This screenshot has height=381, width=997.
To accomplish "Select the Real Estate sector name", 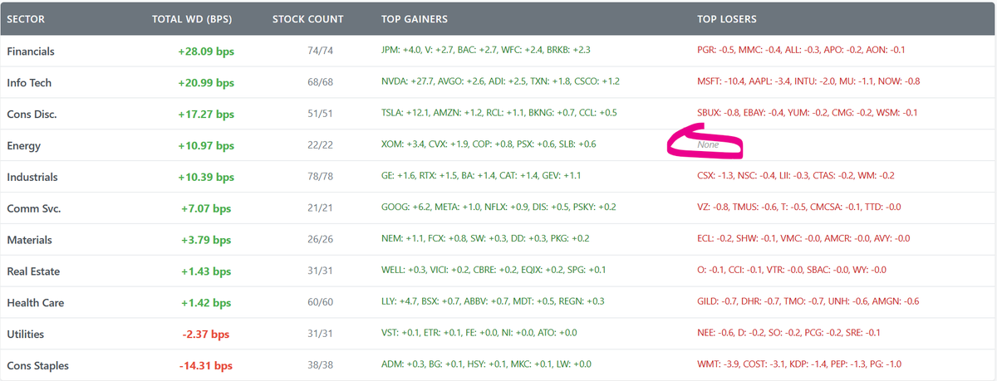I will point(32,271).
